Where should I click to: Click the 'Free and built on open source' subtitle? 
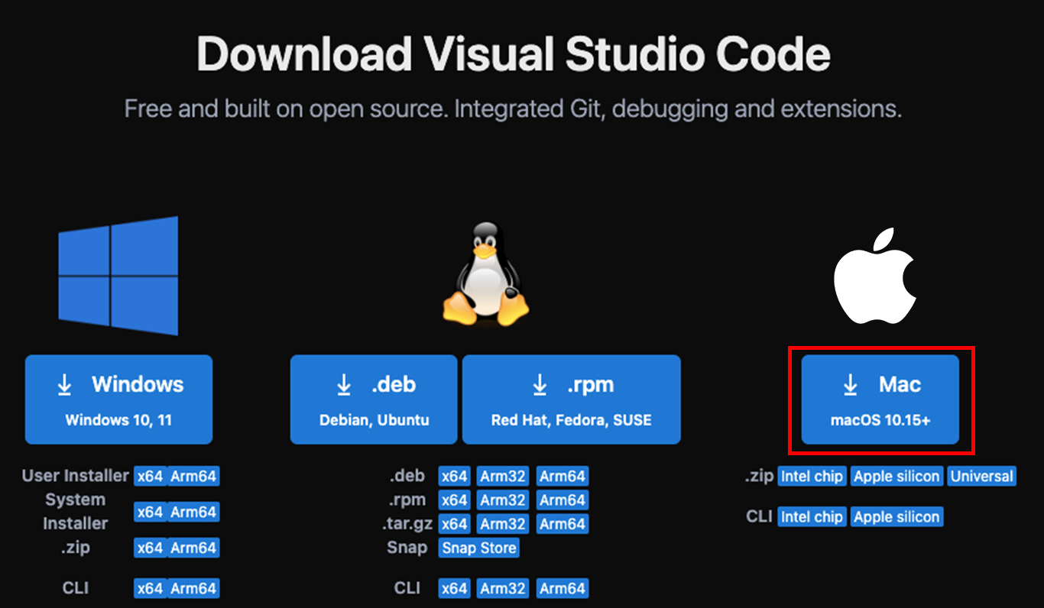(513, 108)
